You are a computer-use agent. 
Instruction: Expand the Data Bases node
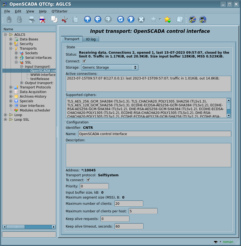[11, 39]
